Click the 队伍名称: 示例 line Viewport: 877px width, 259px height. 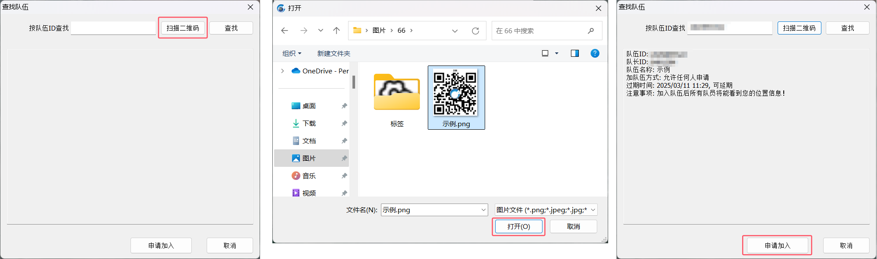point(648,70)
